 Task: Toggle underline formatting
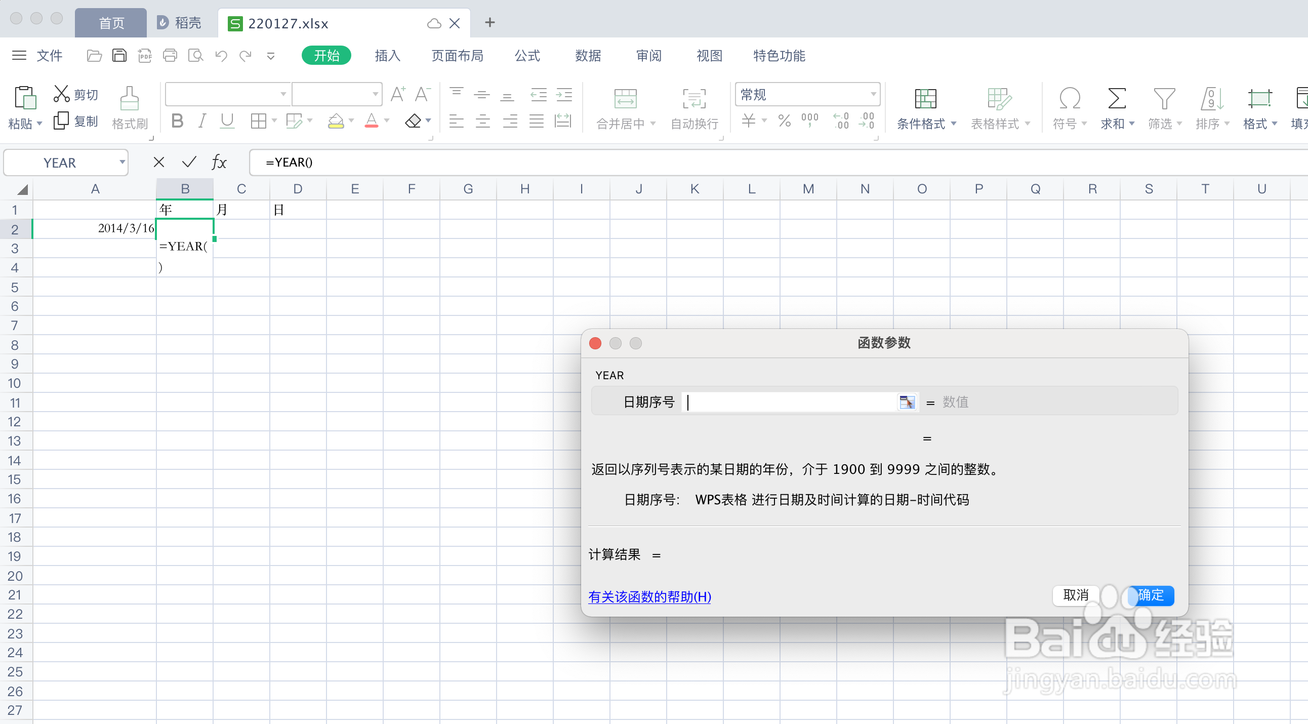pos(226,120)
